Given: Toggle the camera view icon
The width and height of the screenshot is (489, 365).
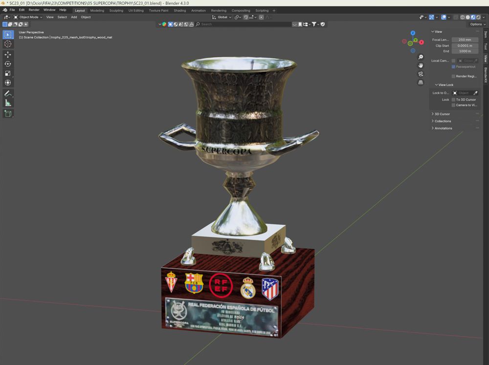Looking at the screenshot, I should point(421,74).
